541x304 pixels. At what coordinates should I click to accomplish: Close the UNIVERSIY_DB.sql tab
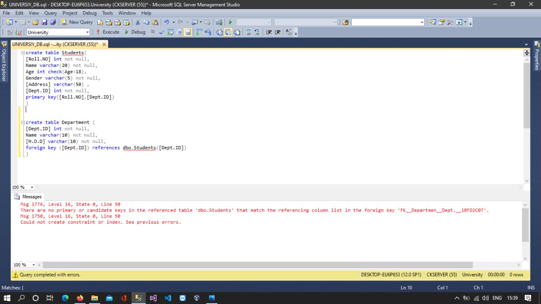point(104,44)
